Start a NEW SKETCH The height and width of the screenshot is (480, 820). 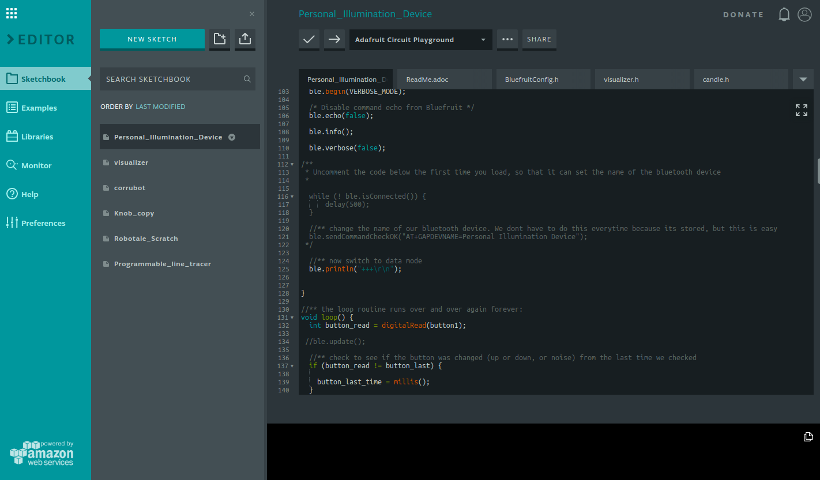pyautogui.click(x=152, y=39)
